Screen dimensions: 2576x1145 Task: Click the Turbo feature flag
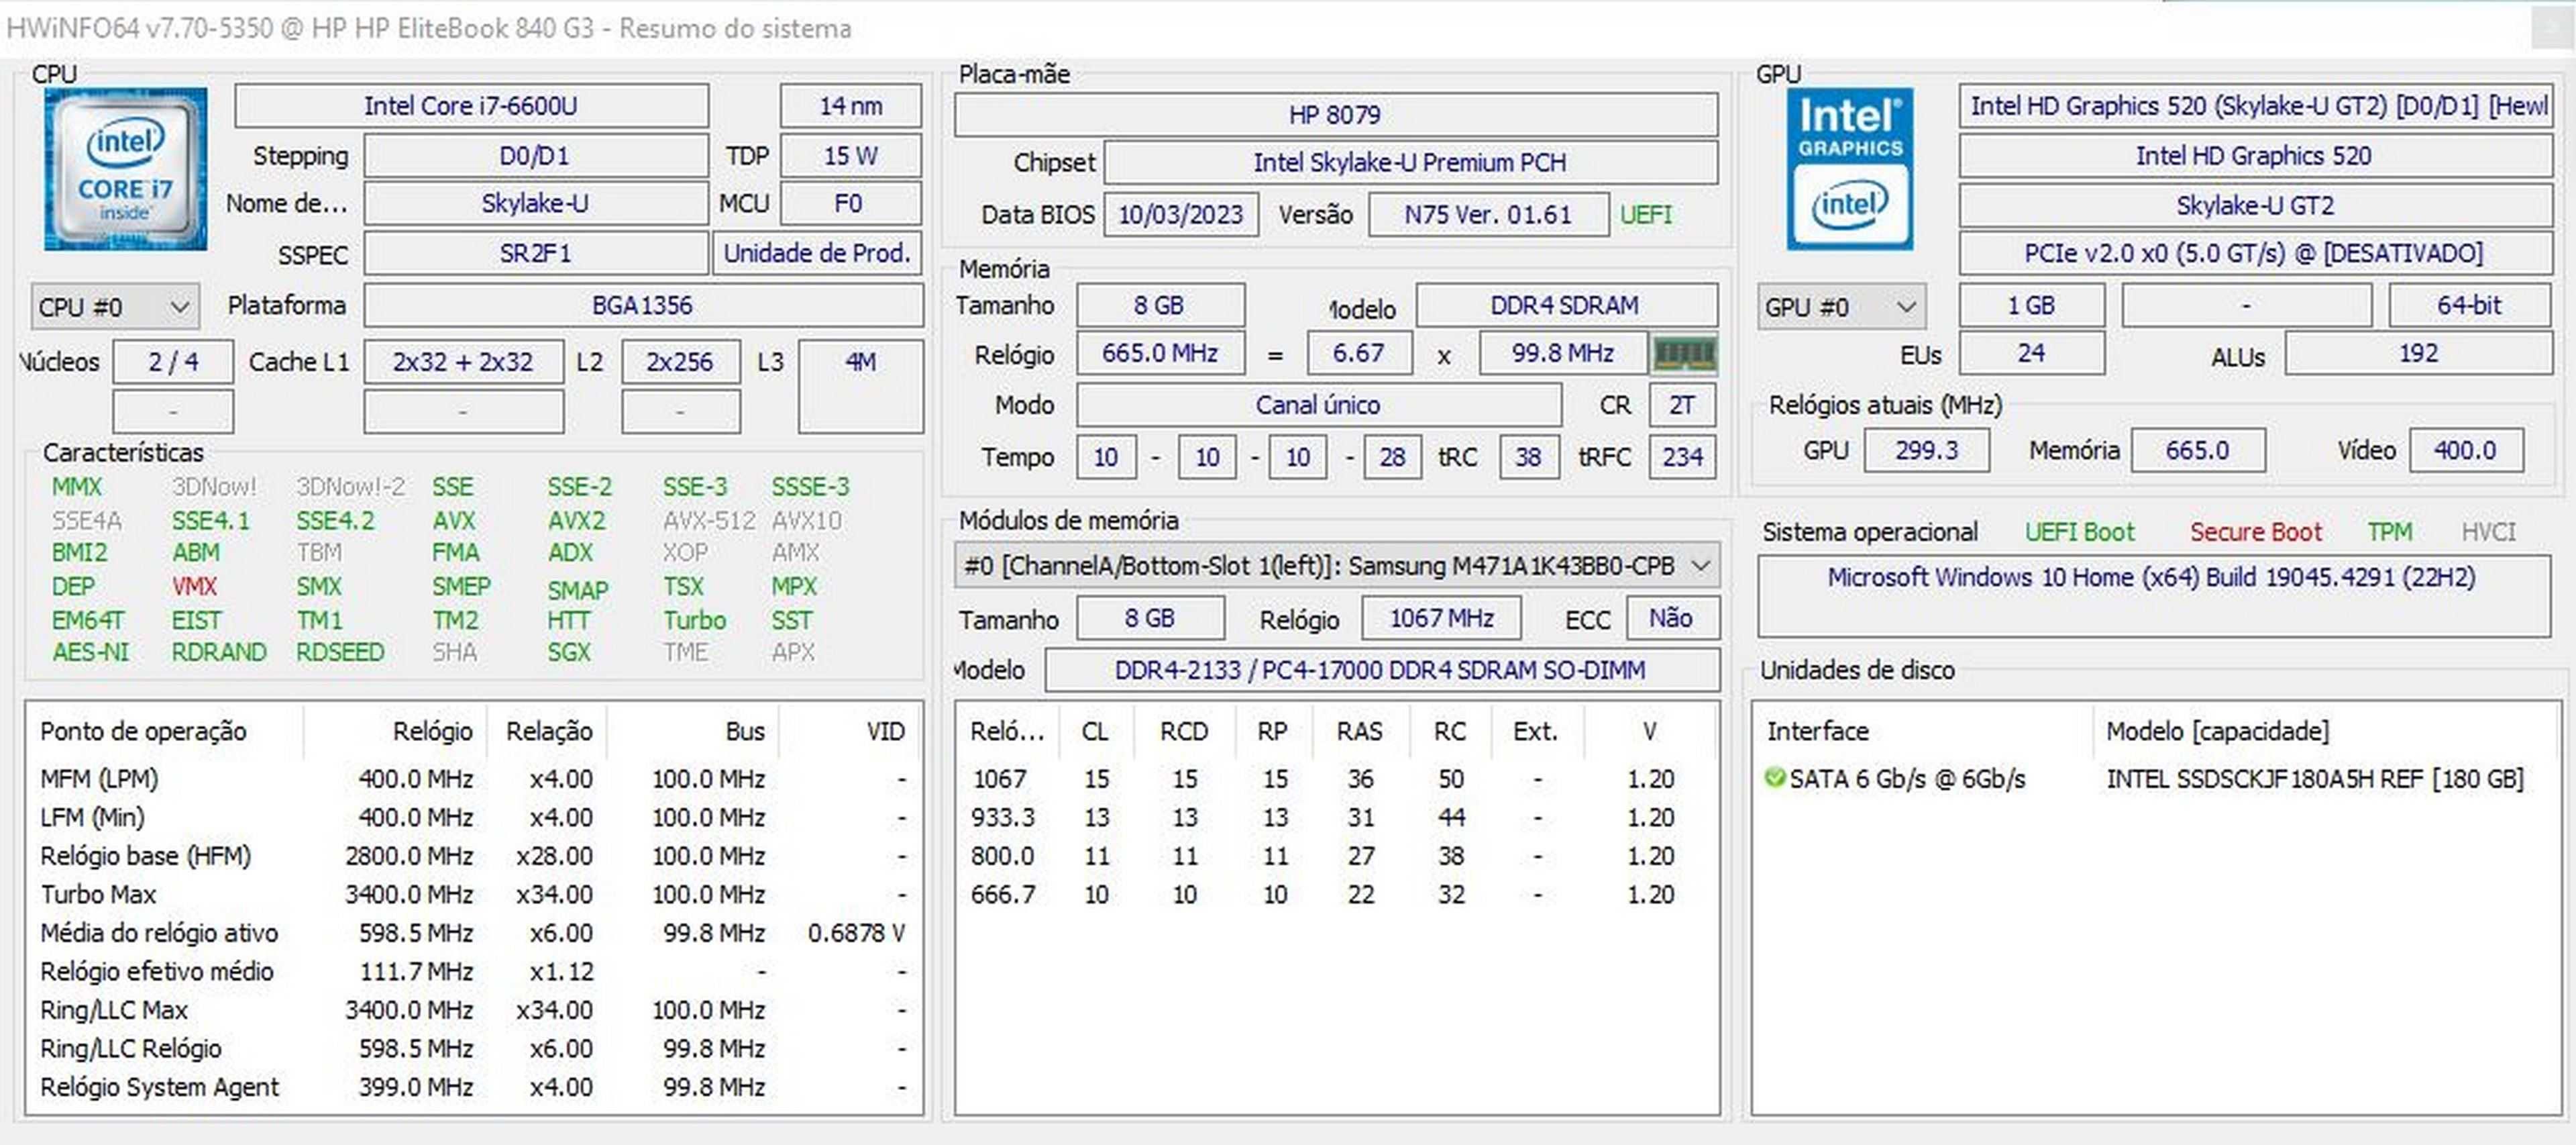coord(694,621)
